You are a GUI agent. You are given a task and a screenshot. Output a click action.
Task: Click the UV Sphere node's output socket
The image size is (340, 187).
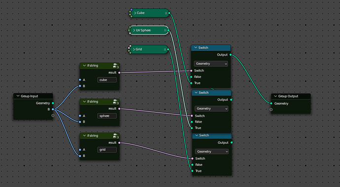point(169,31)
